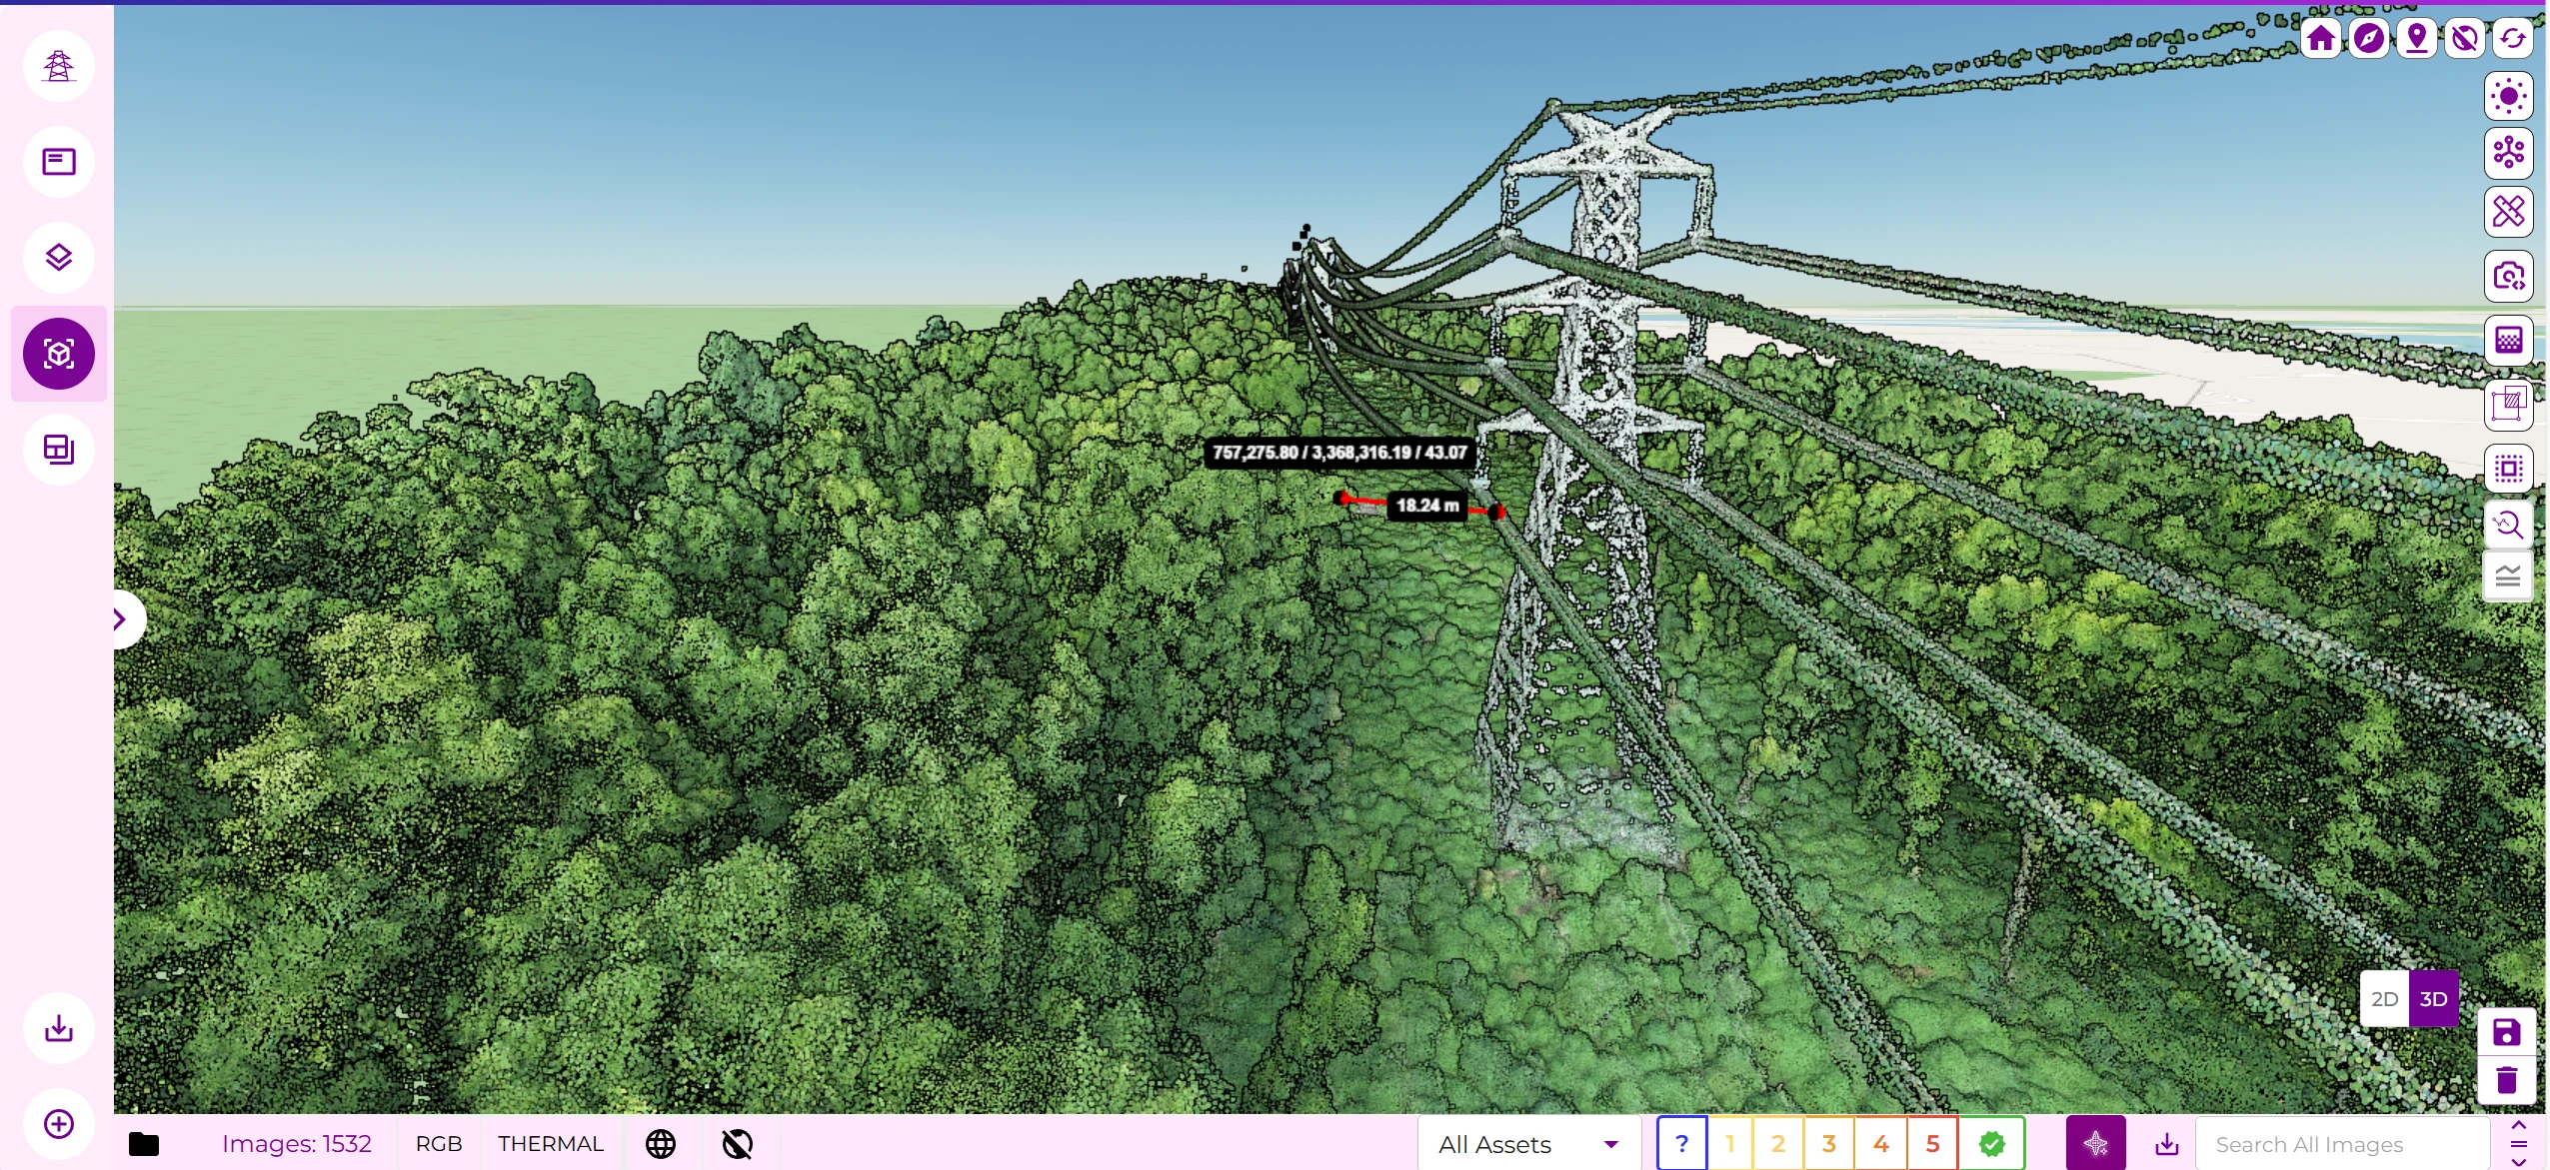Viewport: 2550px width, 1170px height.
Task: Expand bottom panel with up chevron
Action: (2518, 1125)
